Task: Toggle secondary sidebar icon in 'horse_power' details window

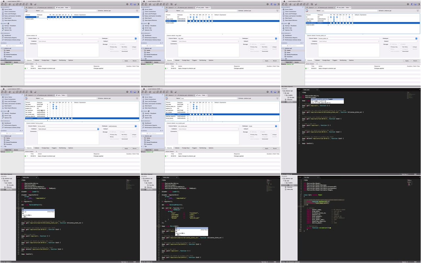Action: pyautogui.click(x=138, y=92)
